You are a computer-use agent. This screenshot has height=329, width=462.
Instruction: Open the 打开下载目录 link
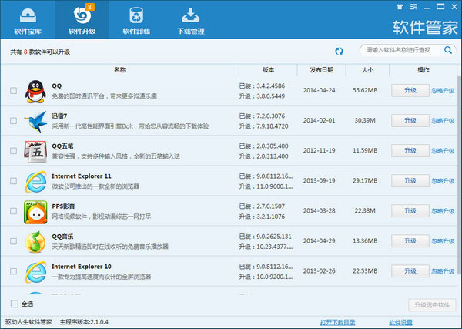pos(338,322)
